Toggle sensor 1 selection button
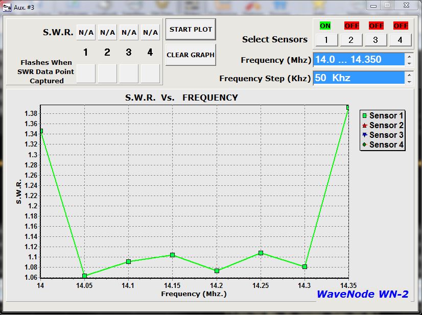 coord(326,40)
